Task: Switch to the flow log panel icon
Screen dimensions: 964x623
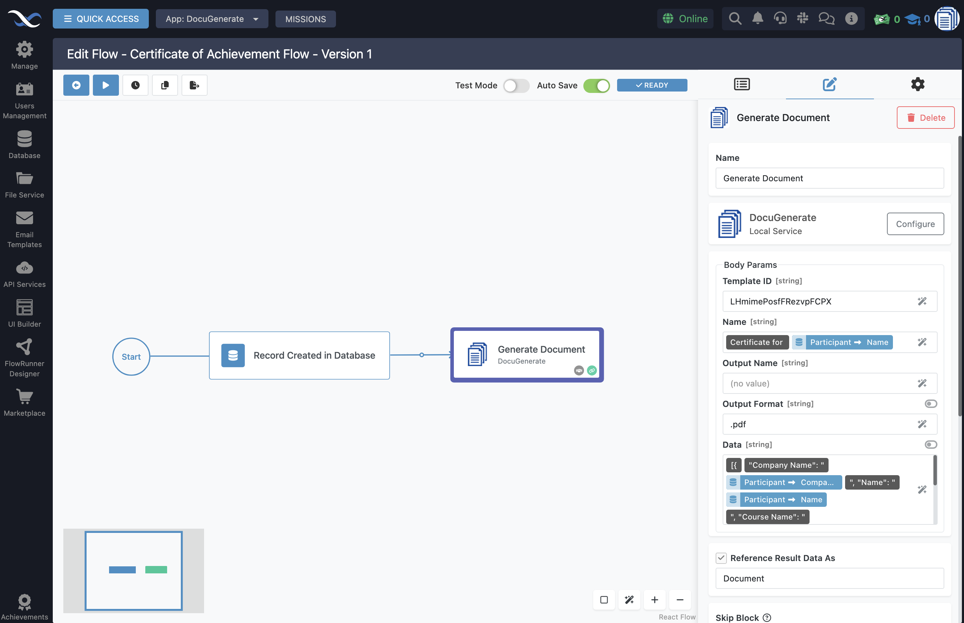Action: (742, 84)
